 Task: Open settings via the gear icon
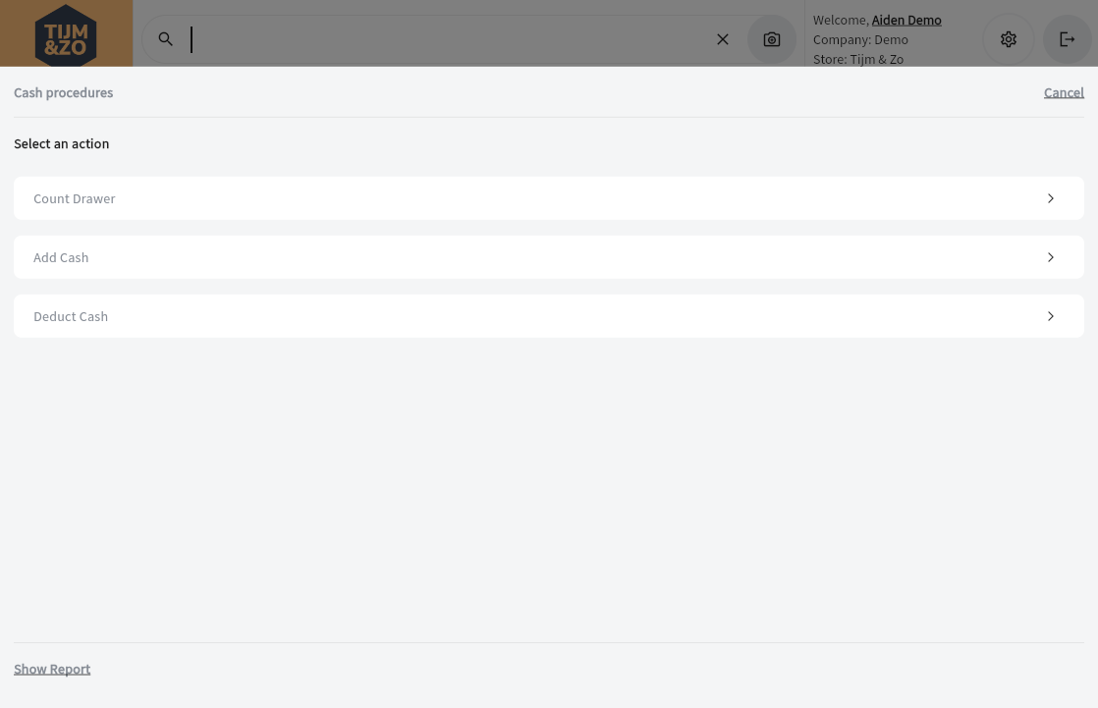click(1009, 39)
